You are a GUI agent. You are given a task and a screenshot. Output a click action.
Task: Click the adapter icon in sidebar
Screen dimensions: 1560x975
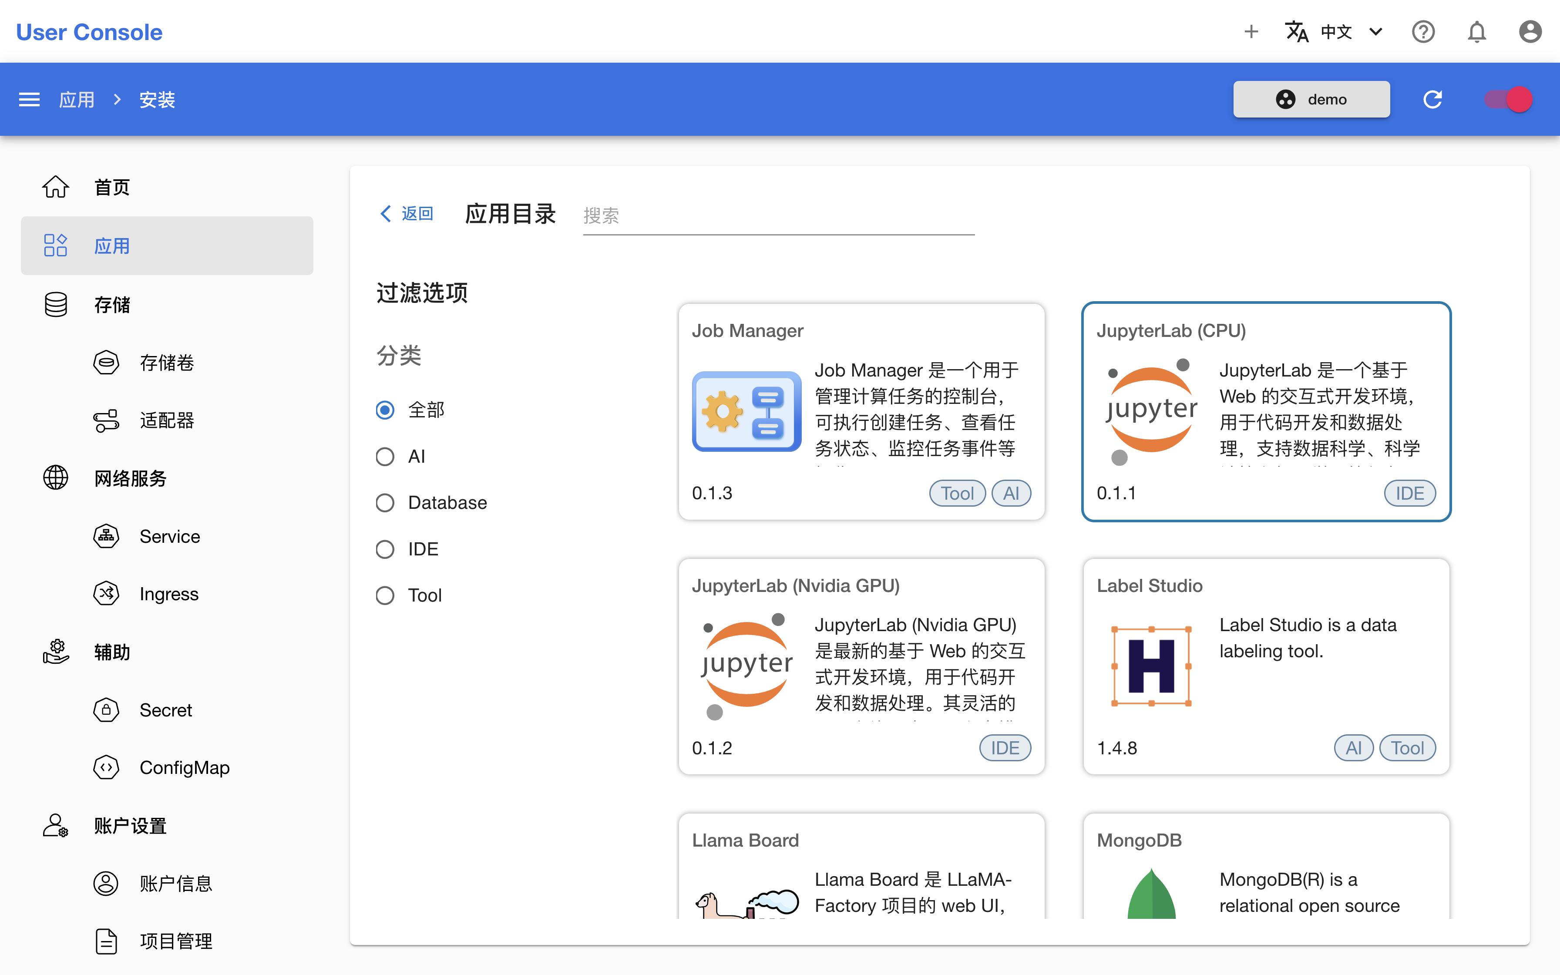pyautogui.click(x=106, y=420)
